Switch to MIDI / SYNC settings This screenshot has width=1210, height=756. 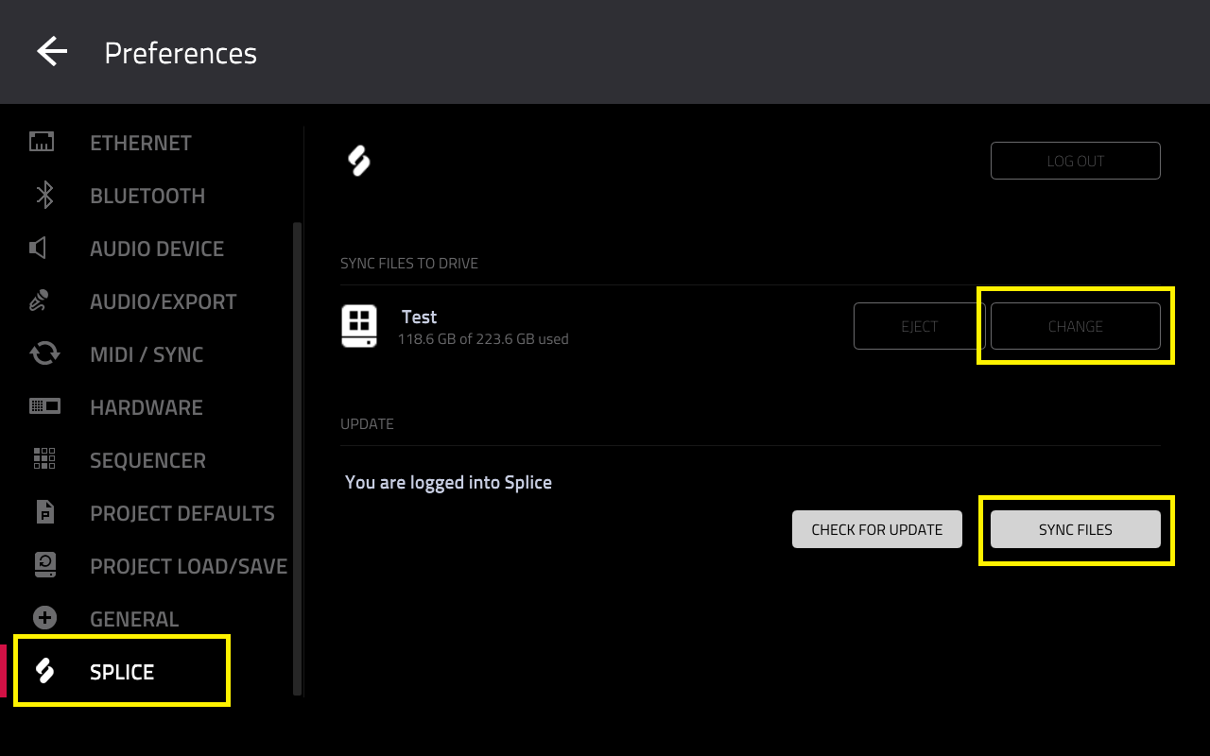(147, 354)
